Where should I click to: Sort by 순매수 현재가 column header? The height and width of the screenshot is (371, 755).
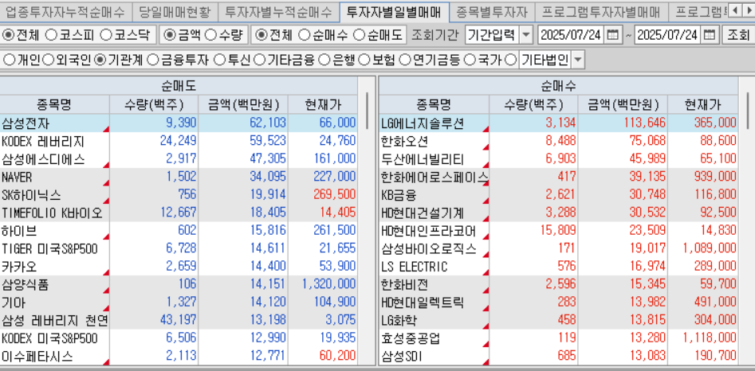point(702,104)
